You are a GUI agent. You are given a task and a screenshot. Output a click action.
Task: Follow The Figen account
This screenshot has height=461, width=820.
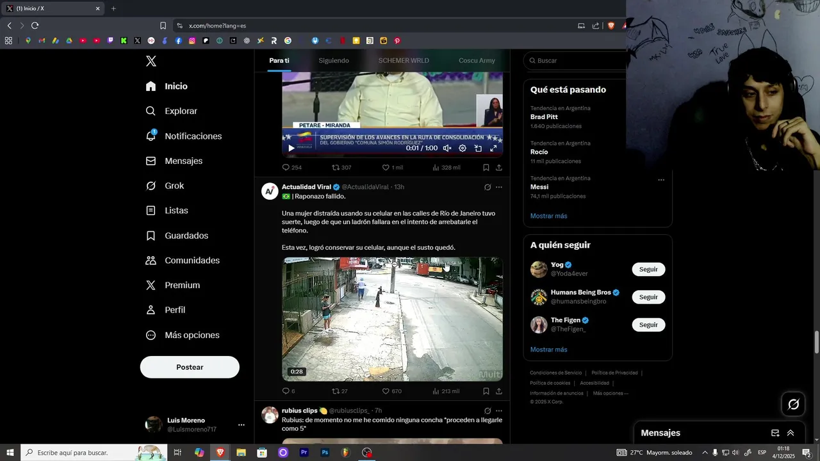648,325
